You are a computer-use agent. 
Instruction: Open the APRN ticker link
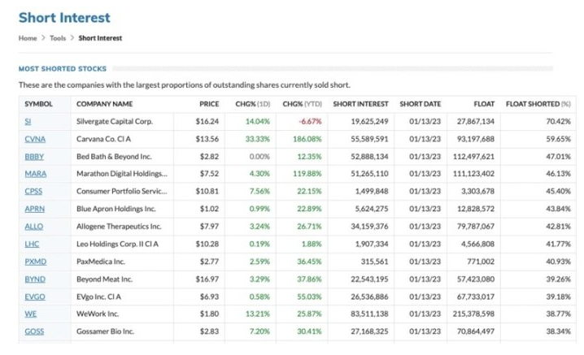click(x=35, y=209)
